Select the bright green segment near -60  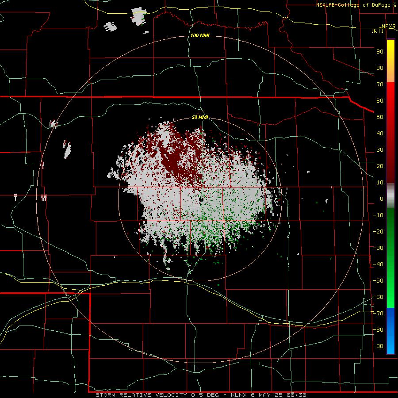click(x=390, y=297)
